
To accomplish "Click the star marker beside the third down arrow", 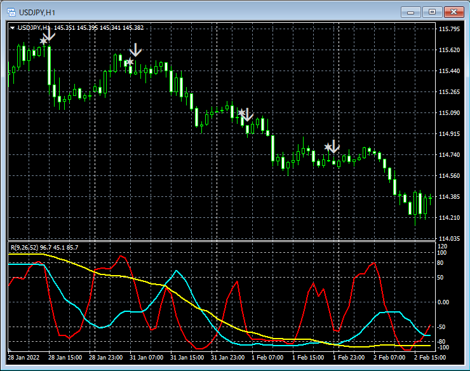I will pos(241,112).
